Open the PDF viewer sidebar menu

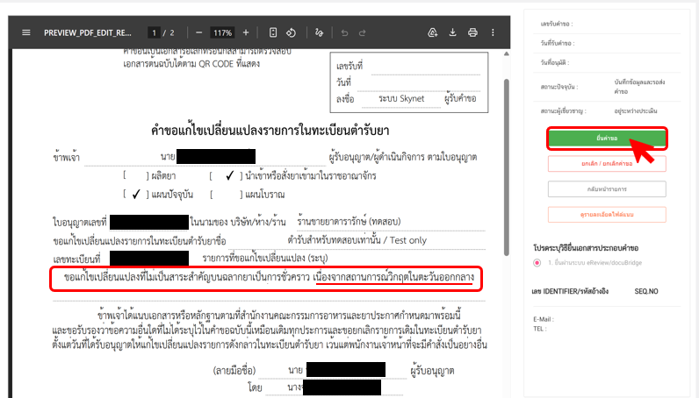(x=26, y=32)
